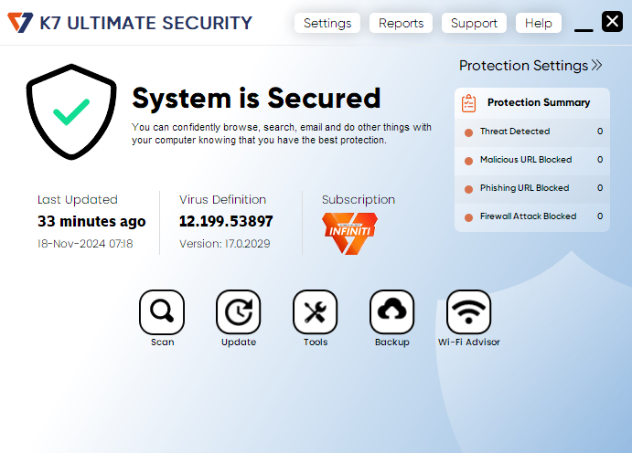Open the Support menu
632x453 pixels.
[474, 24]
